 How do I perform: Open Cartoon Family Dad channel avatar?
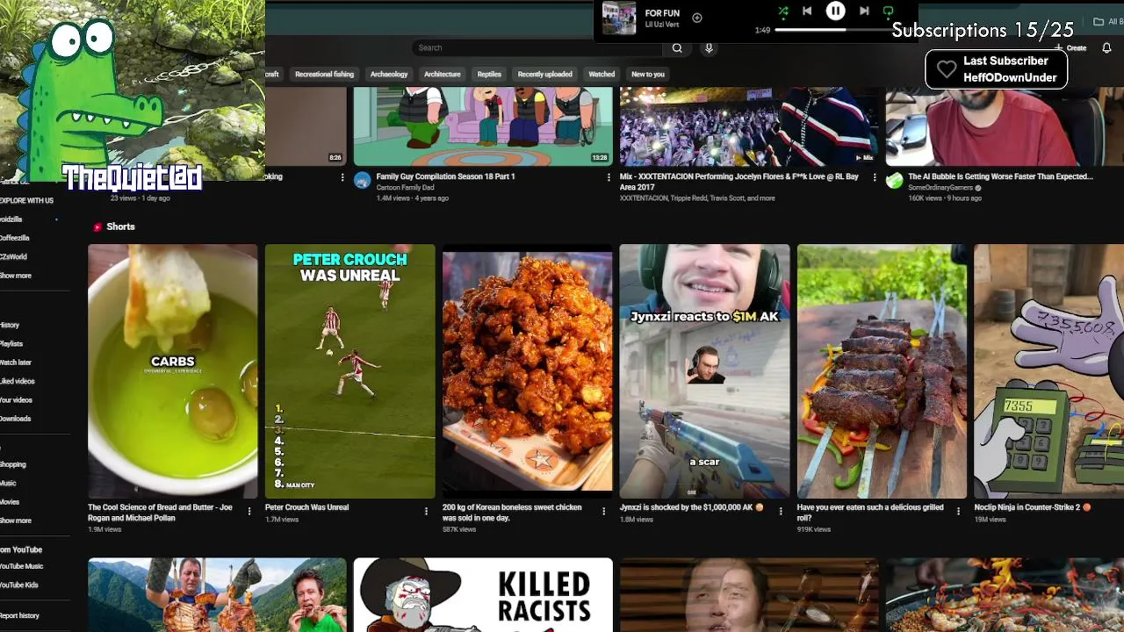click(x=362, y=181)
